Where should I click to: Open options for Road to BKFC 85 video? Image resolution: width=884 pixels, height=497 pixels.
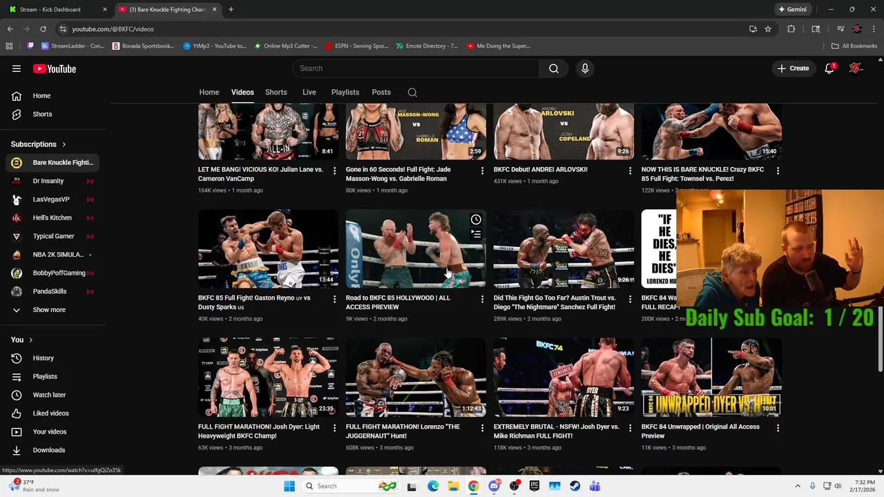[x=483, y=299]
